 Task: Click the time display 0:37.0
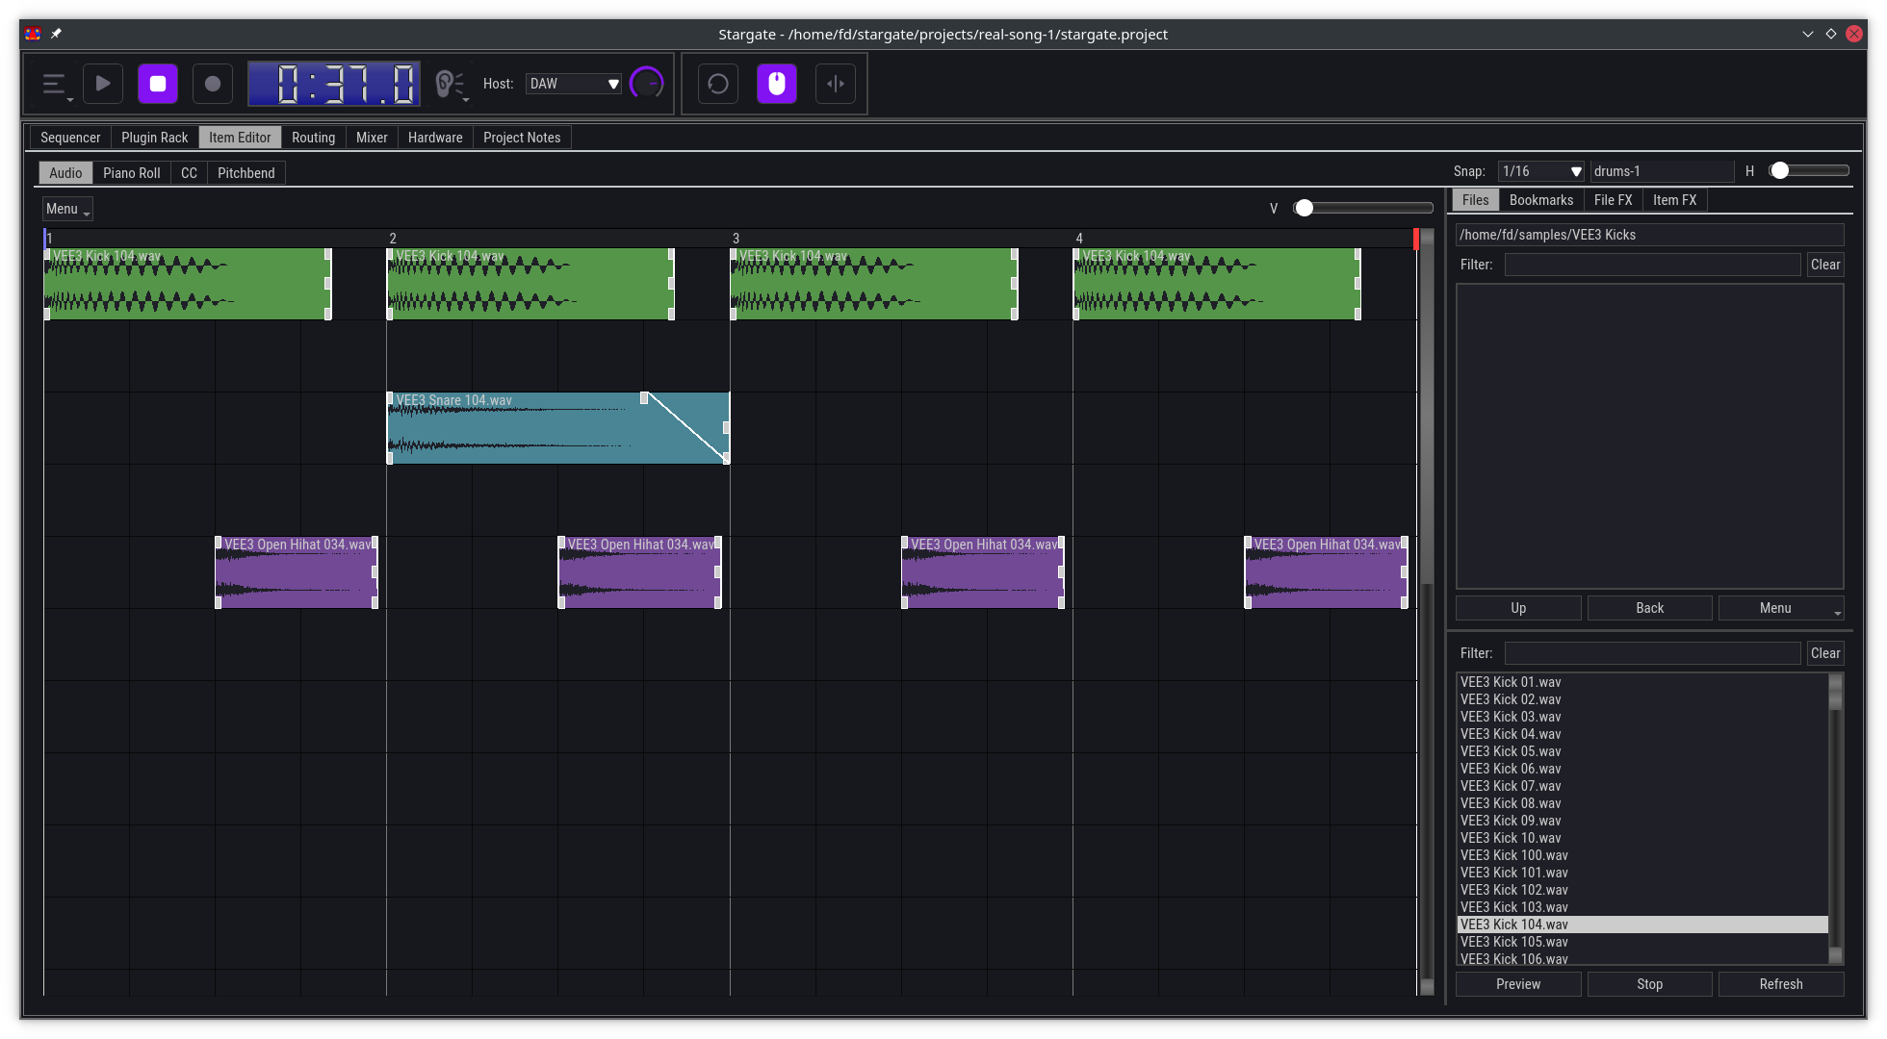click(334, 84)
